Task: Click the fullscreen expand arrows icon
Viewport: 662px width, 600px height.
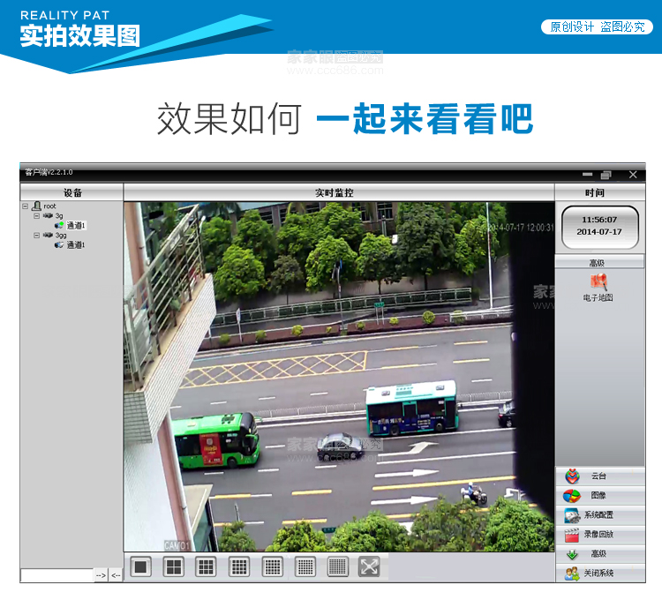Action: coord(369,567)
